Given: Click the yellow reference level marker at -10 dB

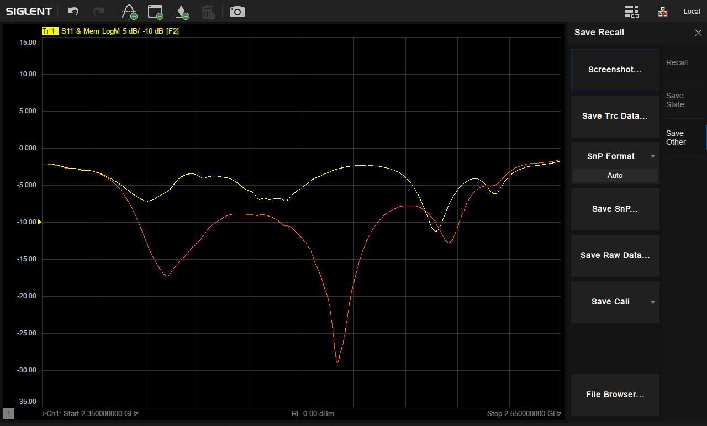Looking at the screenshot, I should click(x=40, y=222).
